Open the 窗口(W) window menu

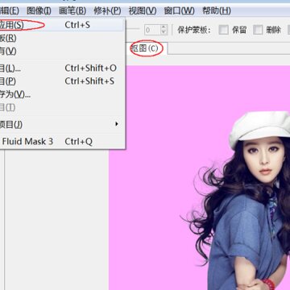pyautogui.click(x=179, y=11)
